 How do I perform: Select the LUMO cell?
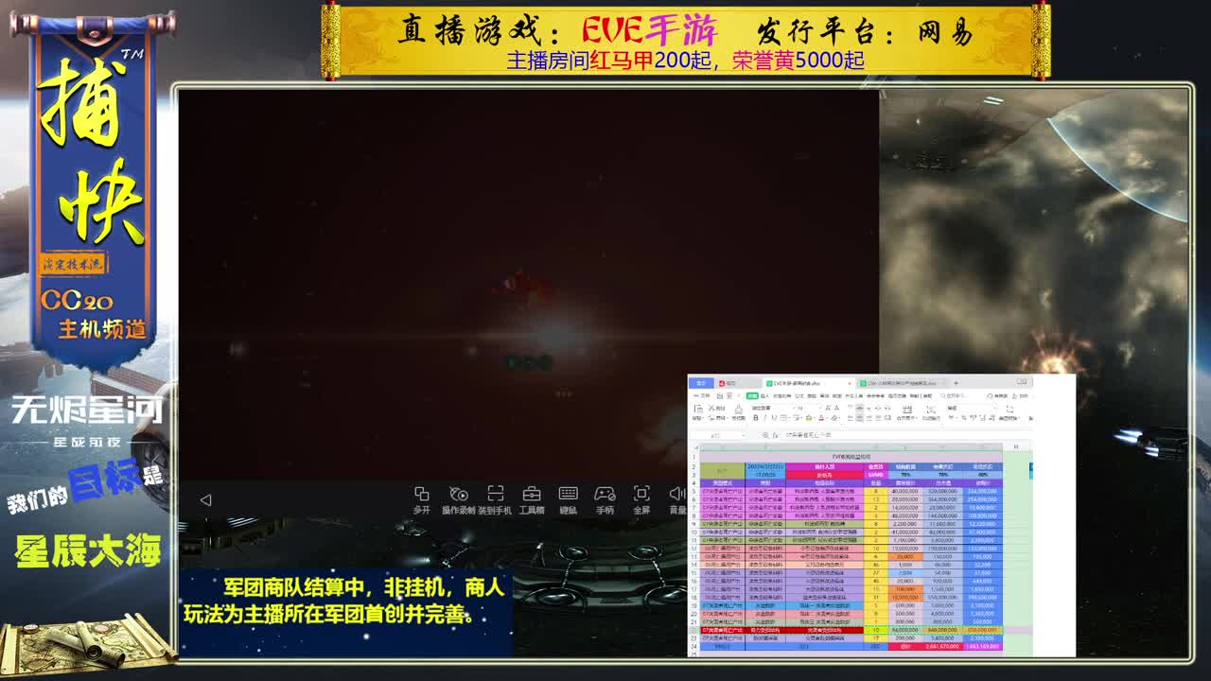(x=875, y=475)
